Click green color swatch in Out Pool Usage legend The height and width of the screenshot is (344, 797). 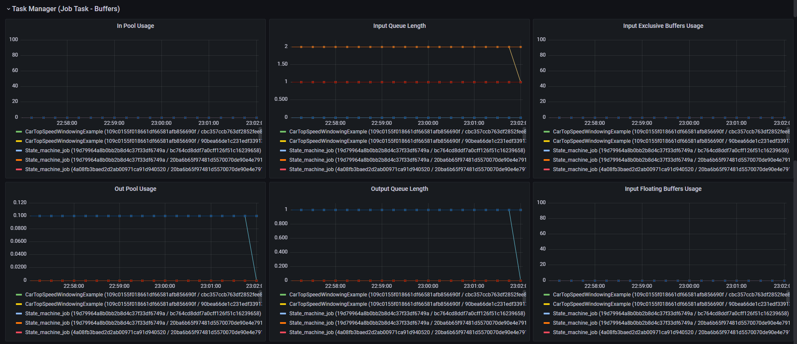tap(19, 295)
